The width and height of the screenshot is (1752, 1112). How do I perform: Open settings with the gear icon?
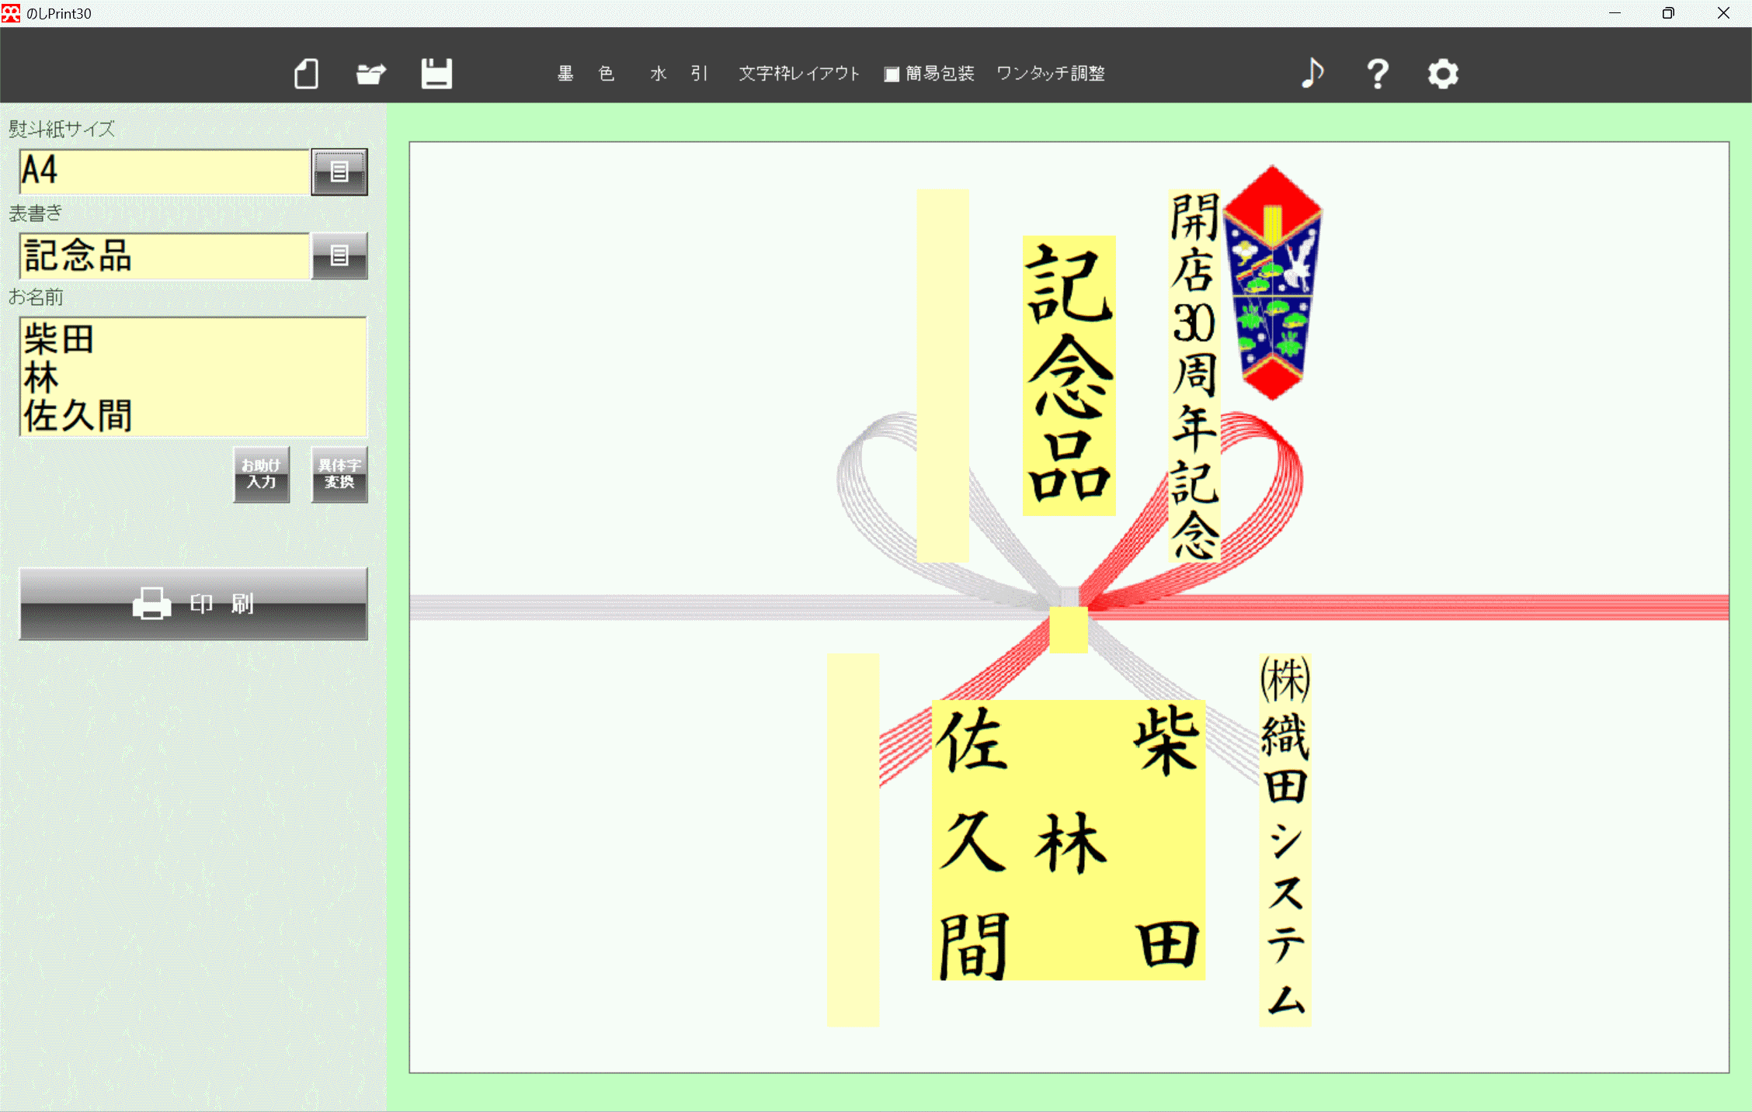click(x=1443, y=74)
